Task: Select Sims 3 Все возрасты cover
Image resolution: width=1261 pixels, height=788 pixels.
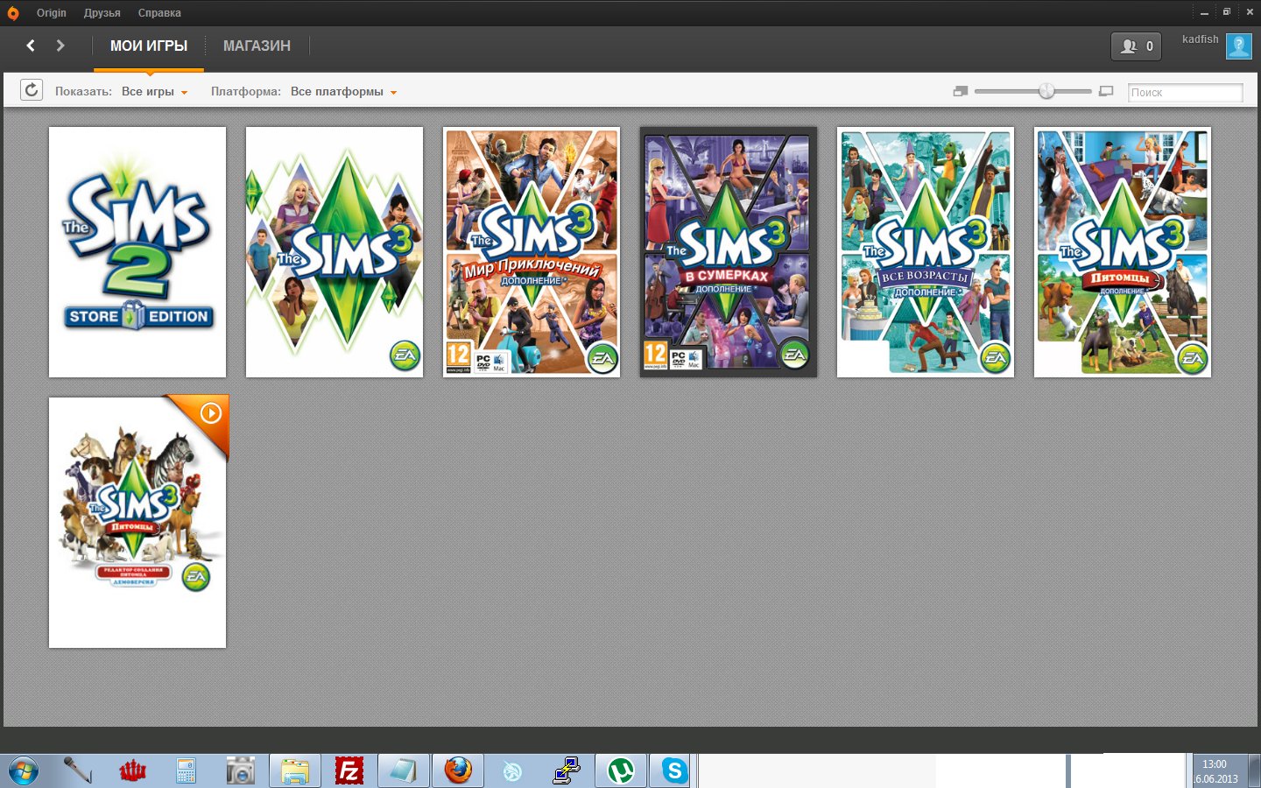Action: click(926, 252)
